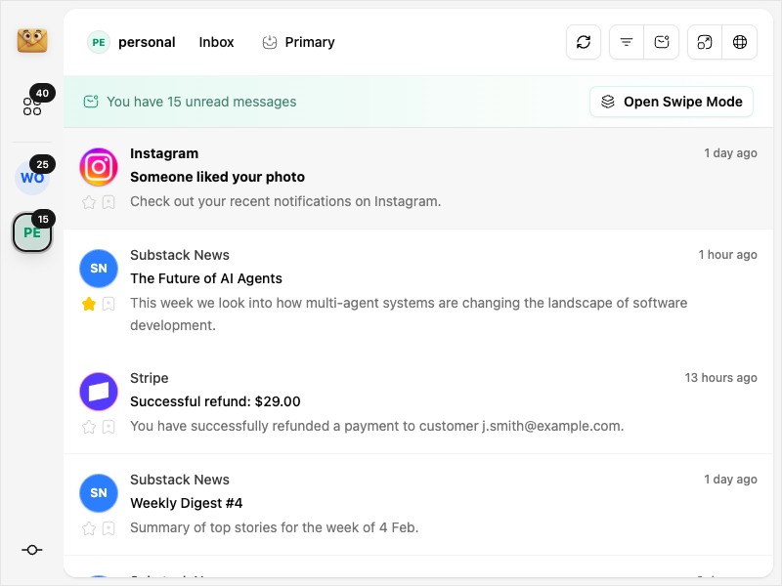The height and width of the screenshot is (586, 782).
Task: Click the Stripe sender logo
Action: point(99,392)
